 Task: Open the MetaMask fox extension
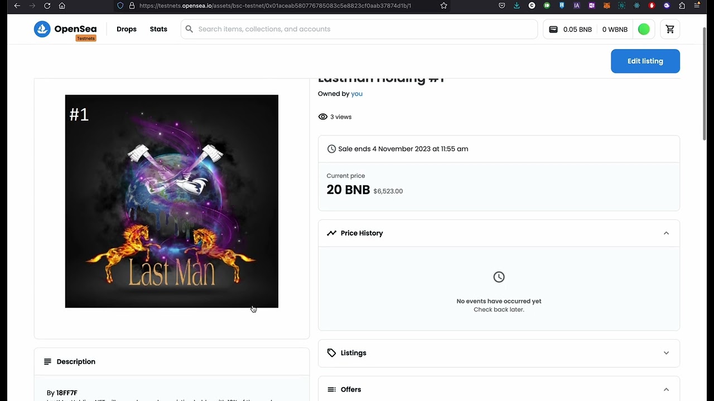(x=607, y=6)
